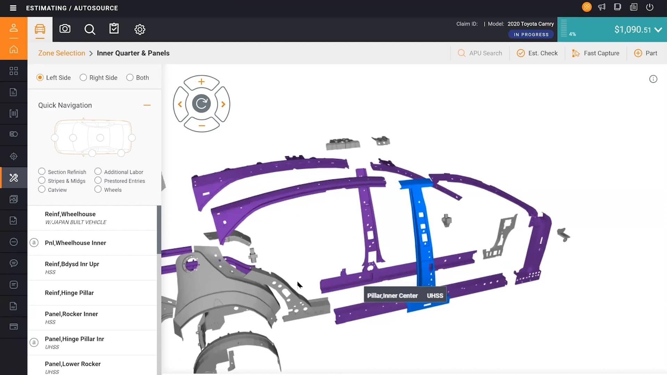The image size is (667, 375).
Task: Open the checklist clipboard tab
Action: 114,29
